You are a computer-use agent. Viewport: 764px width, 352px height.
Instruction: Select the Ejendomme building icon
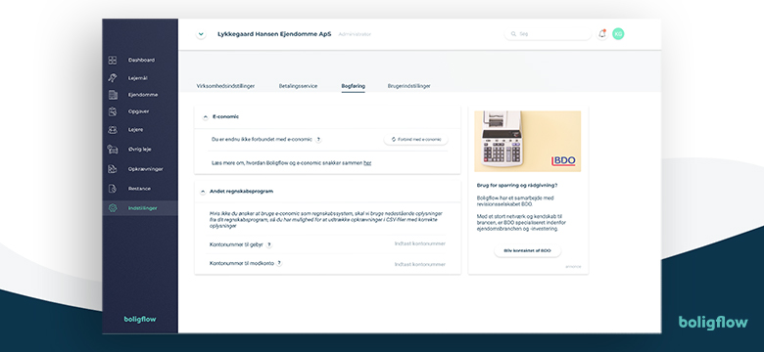tap(113, 95)
